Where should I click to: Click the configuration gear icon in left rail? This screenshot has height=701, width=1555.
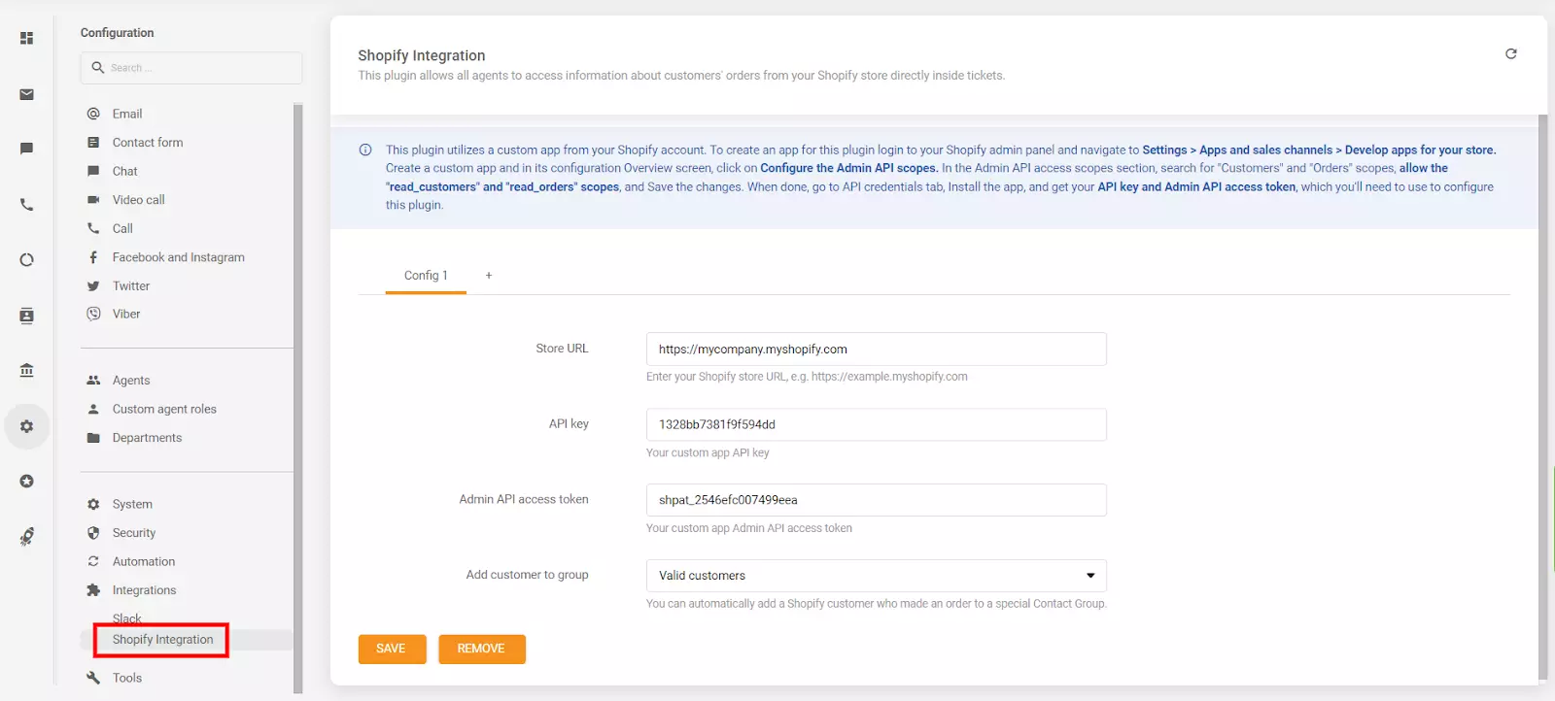coord(27,426)
